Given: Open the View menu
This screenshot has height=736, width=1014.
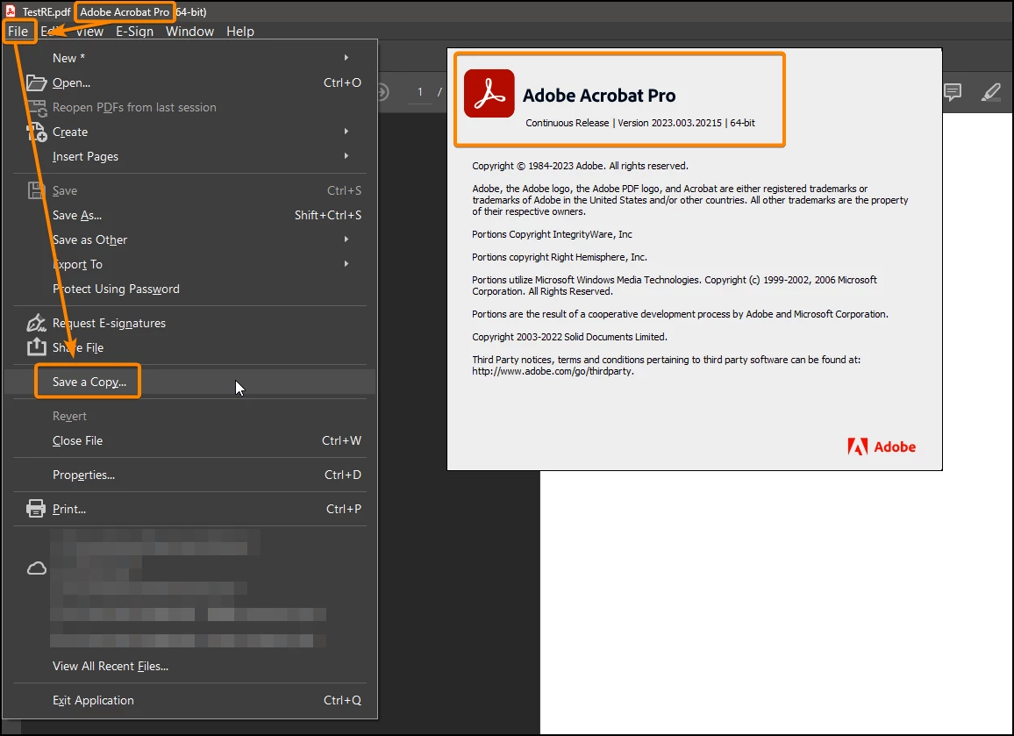Looking at the screenshot, I should coord(89,31).
